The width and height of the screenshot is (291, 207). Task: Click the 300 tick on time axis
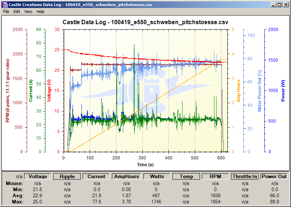tap(142, 158)
